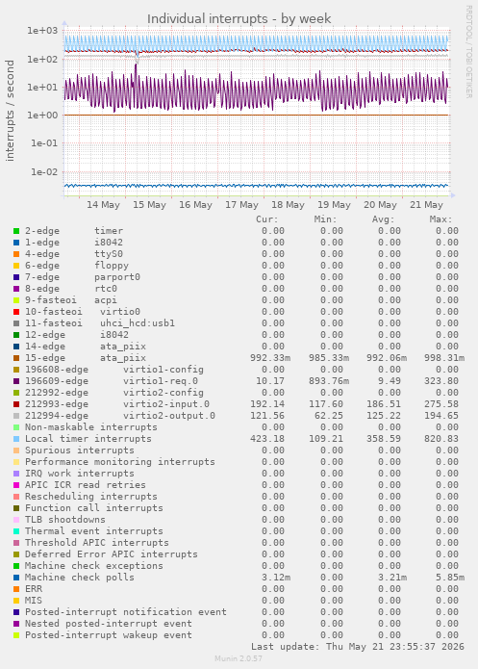Click the green 2-edge timer color swatch
The image size is (478, 669).
(16, 231)
